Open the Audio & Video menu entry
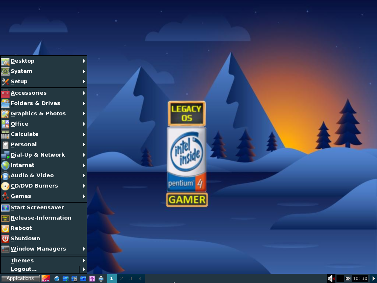The width and height of the screenshot is (377, 283). tap(43, 176)
